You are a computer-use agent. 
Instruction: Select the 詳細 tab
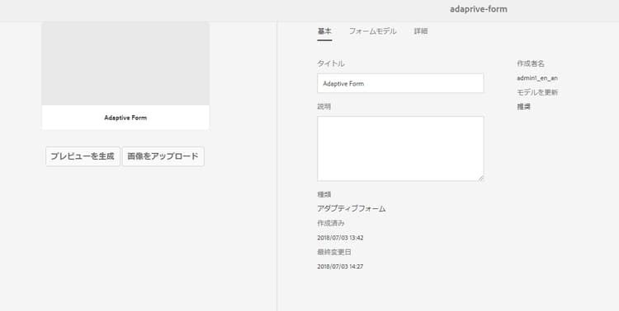(421, 31)
